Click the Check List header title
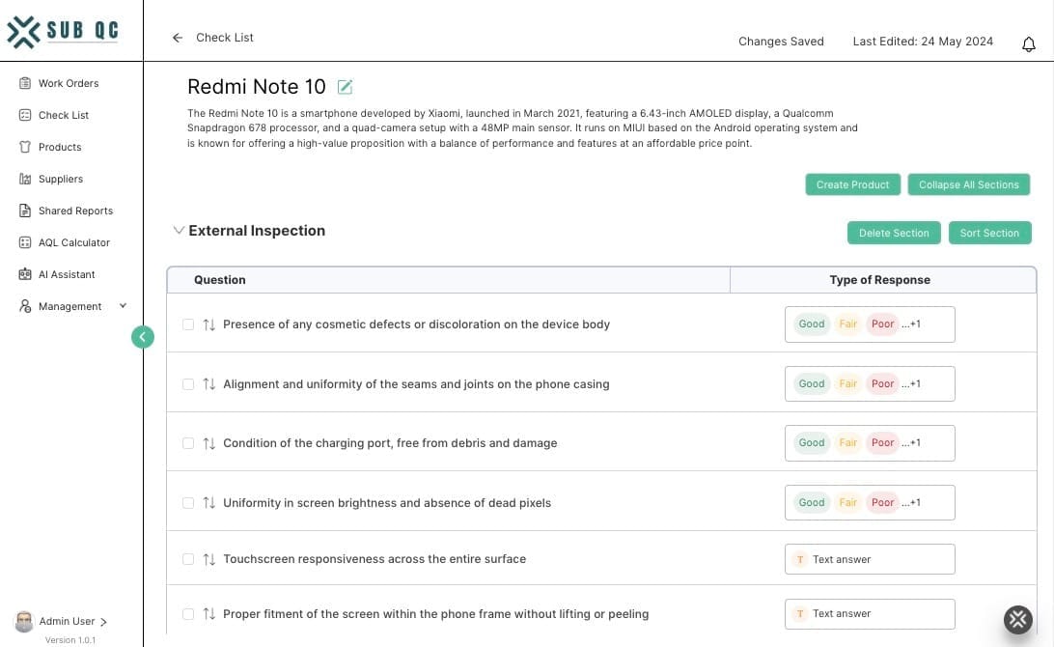The image size is (1054, 647). pyautogui.click(x=225, y=38)
